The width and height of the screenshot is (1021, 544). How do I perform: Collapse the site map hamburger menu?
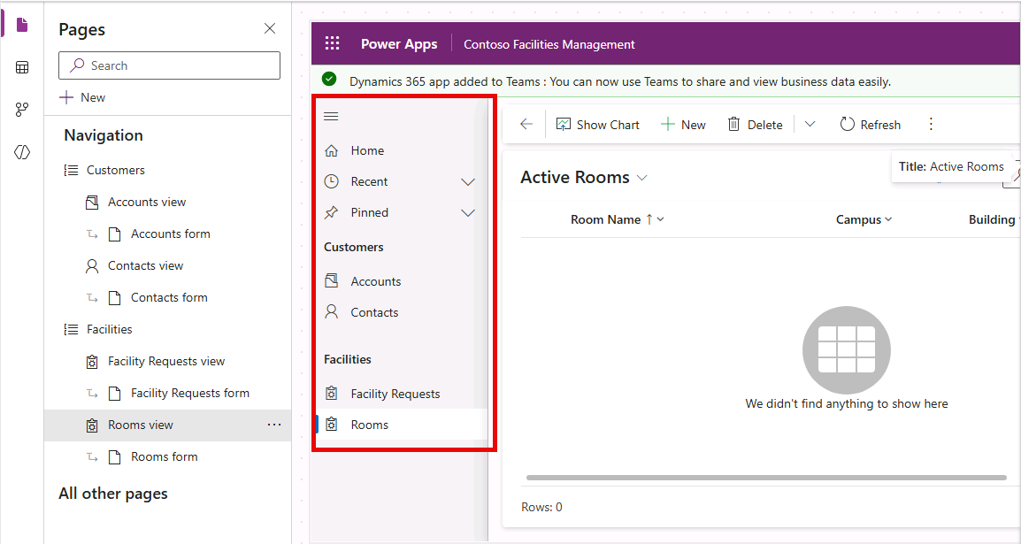(332, 116)
